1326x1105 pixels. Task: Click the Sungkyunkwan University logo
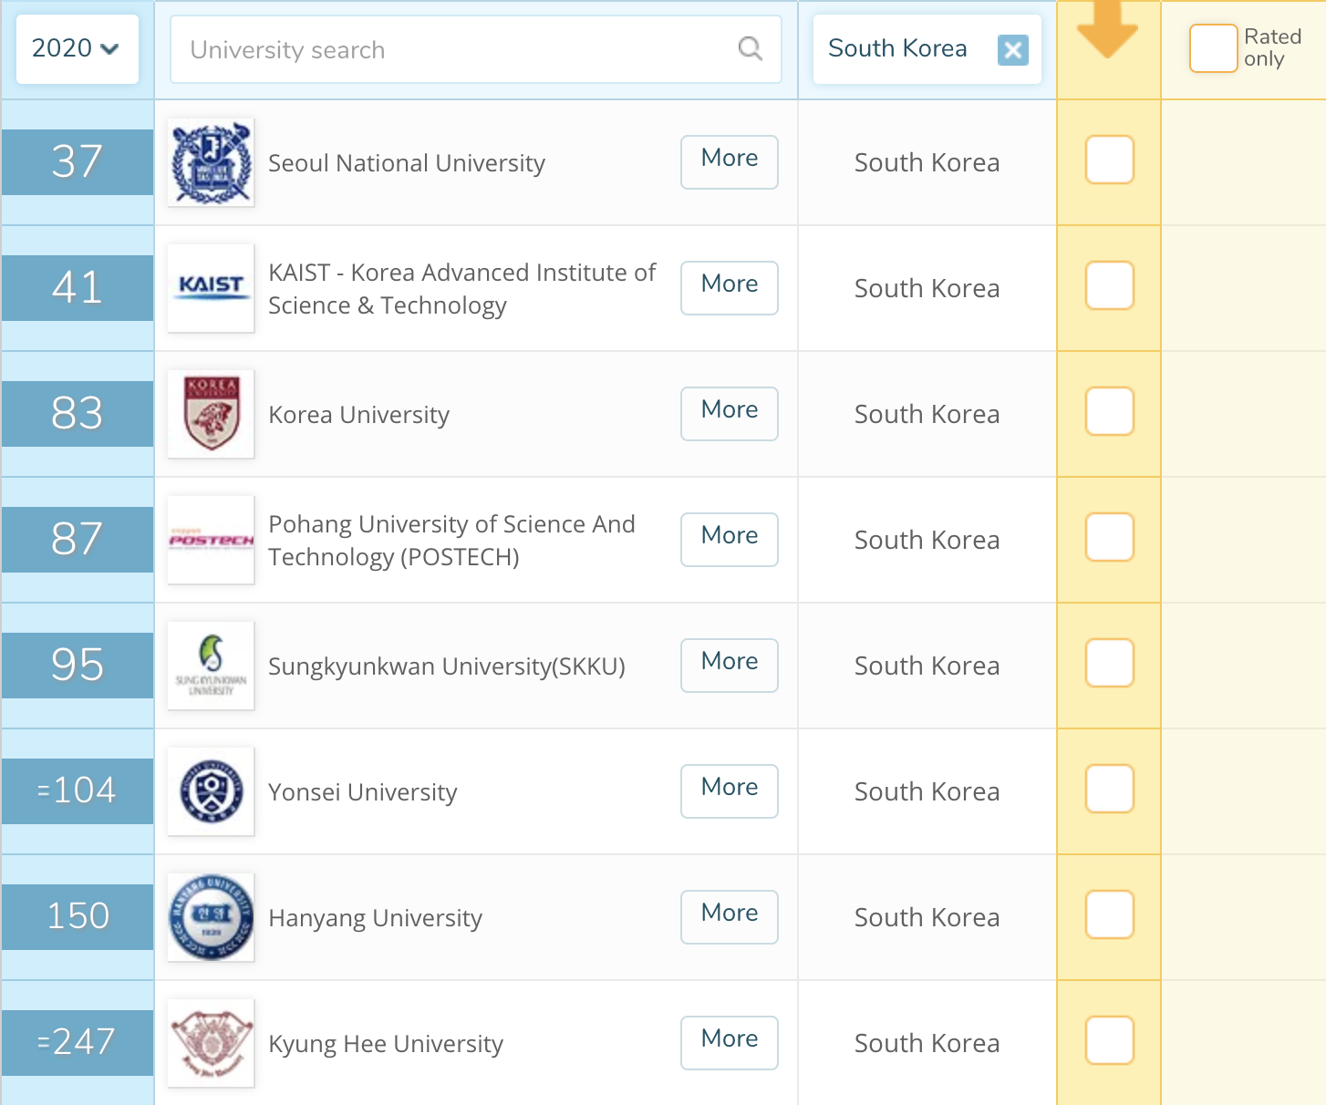coord(211,666)
